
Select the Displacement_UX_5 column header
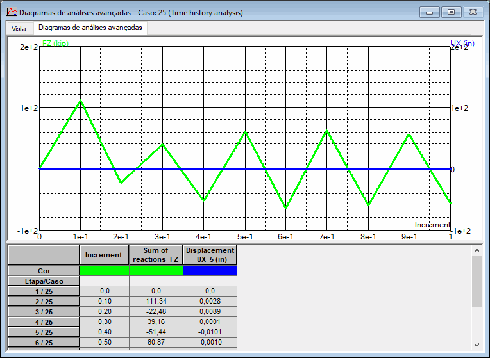click(x=210, y=255)
